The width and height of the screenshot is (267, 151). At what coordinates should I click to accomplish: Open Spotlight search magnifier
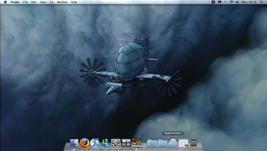click(261, 2)
